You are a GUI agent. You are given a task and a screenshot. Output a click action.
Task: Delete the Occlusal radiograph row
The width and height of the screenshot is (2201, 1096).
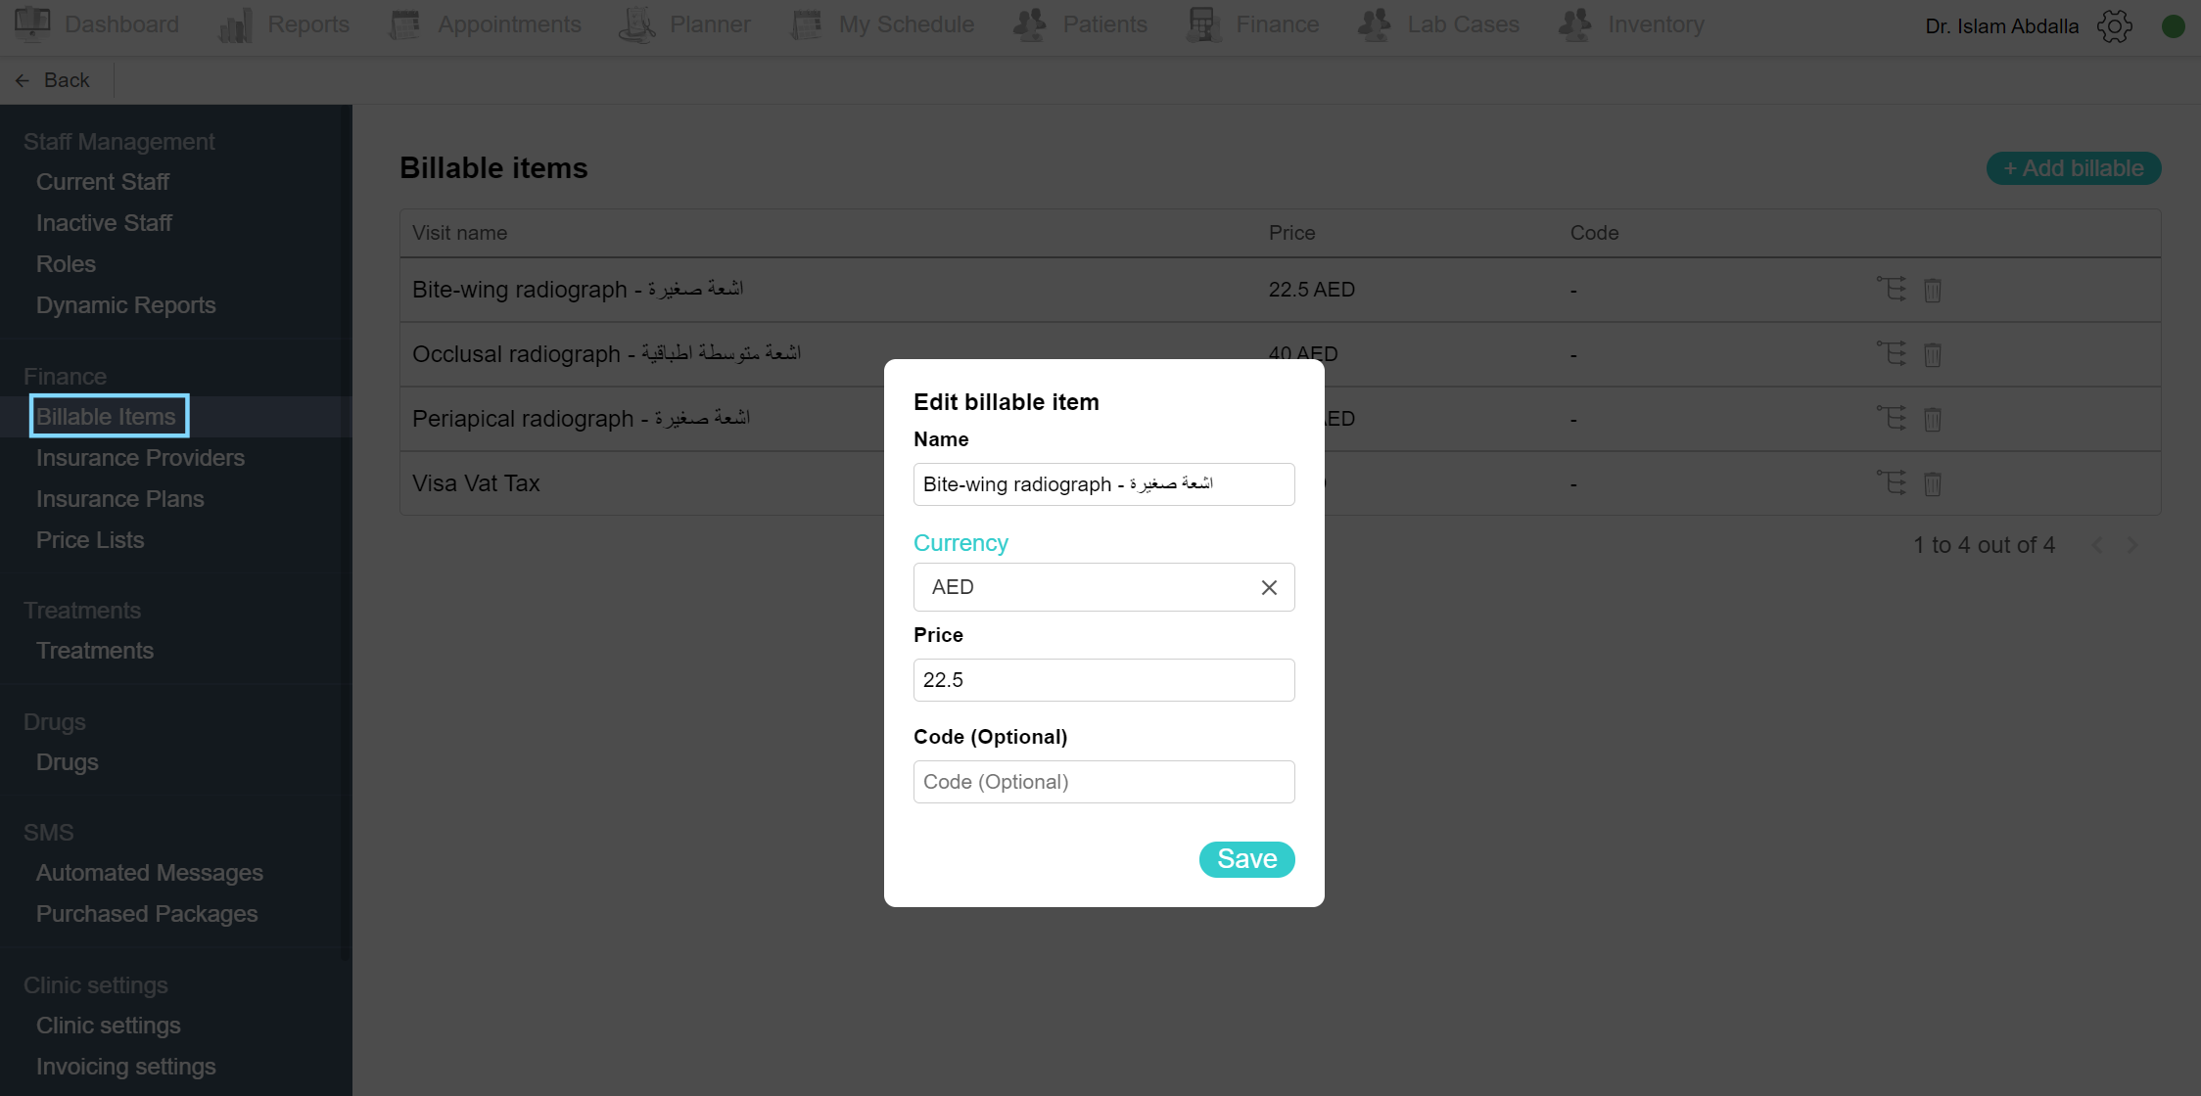coord(1933,354)
